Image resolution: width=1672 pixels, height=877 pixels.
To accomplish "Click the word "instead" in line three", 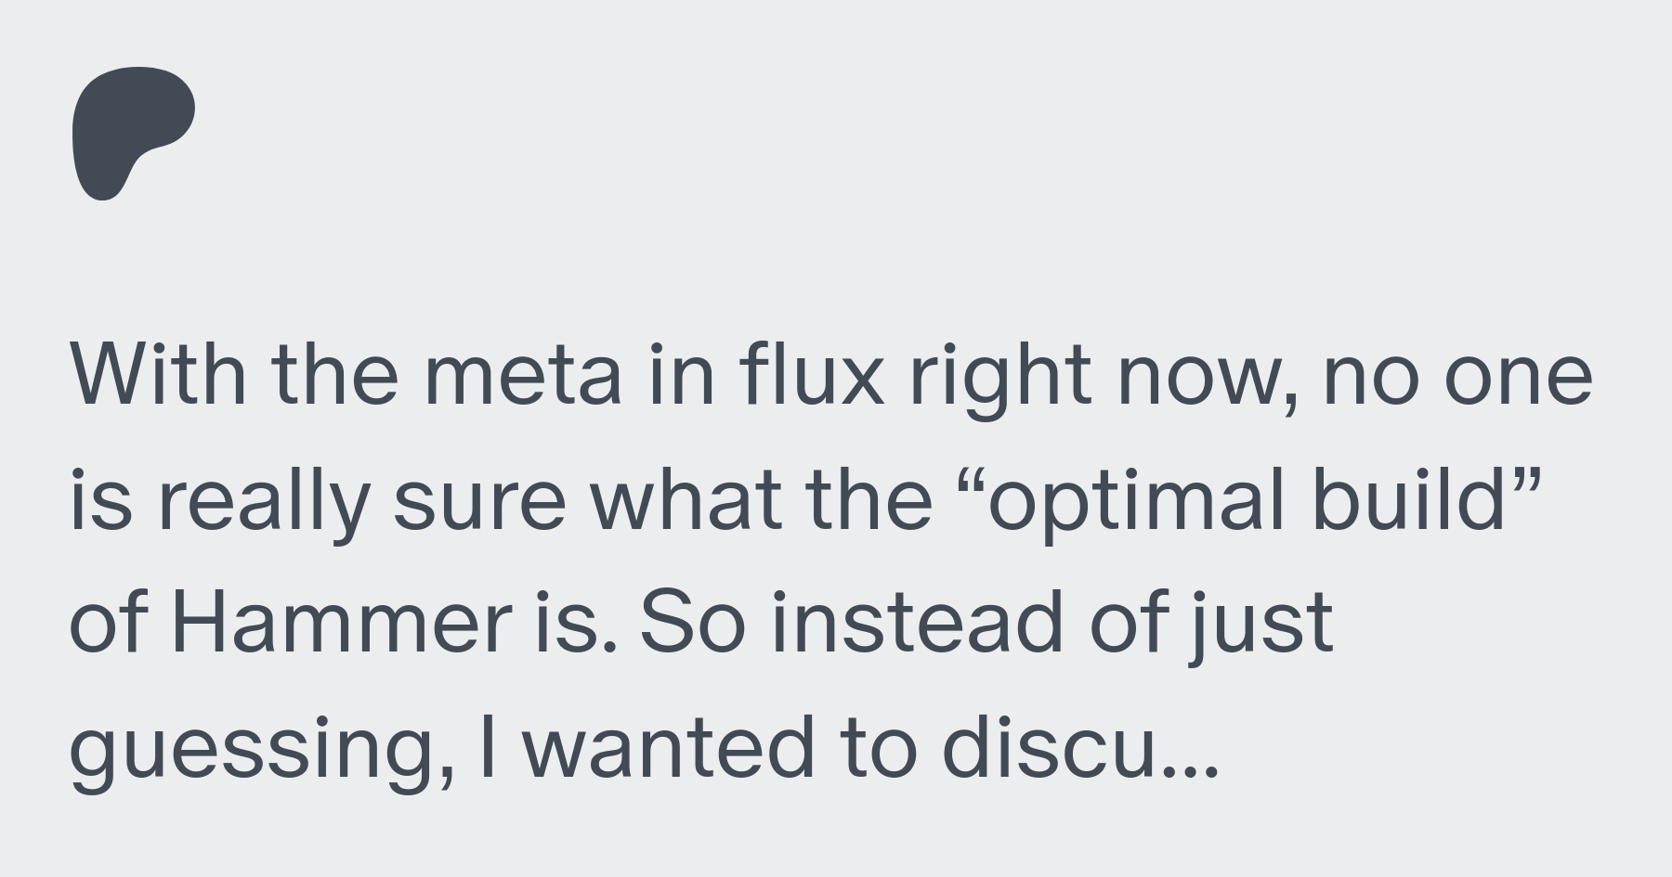I will [x=917, y=622].
